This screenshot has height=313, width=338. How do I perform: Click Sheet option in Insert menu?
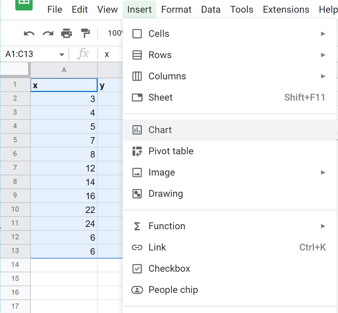point(160,97)
